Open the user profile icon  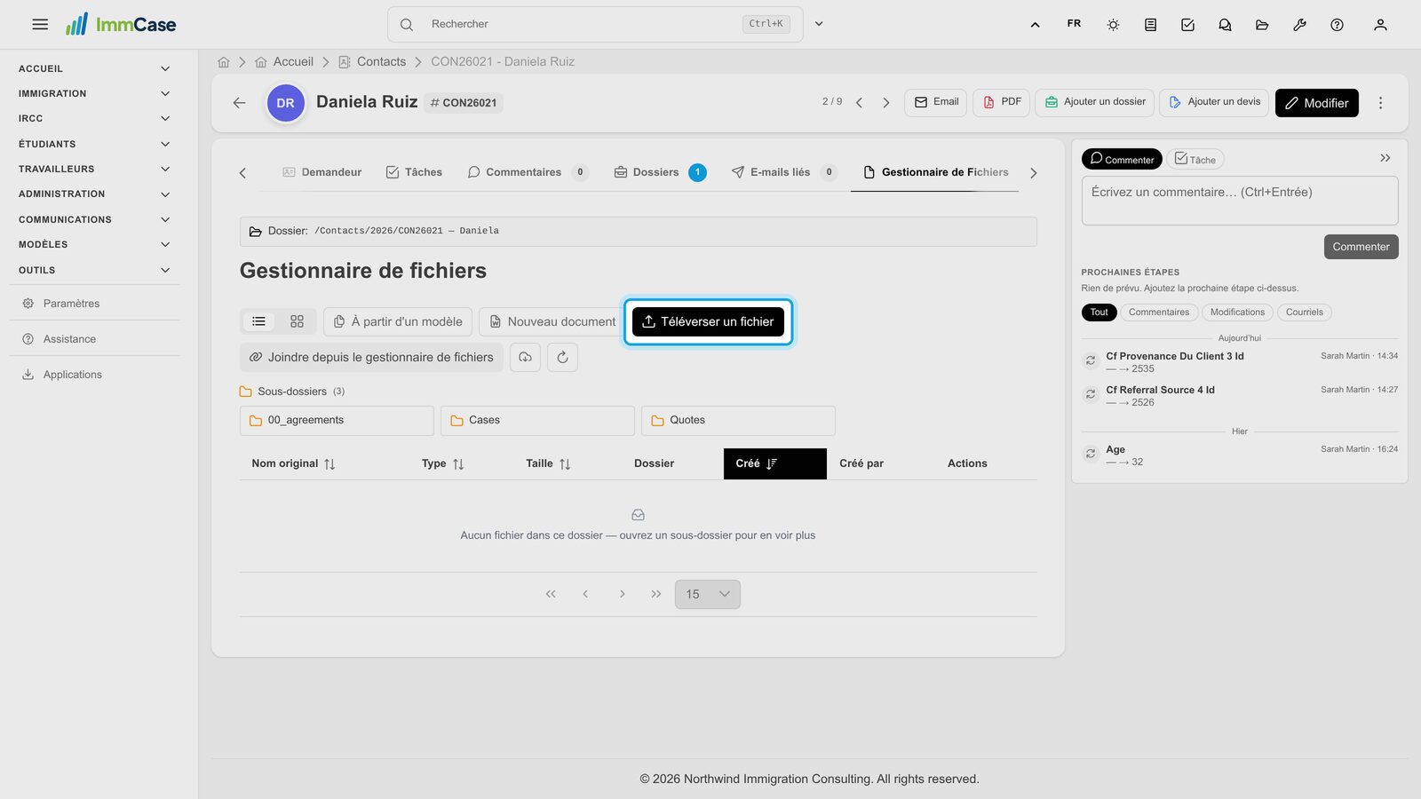tap(1380, 25)
